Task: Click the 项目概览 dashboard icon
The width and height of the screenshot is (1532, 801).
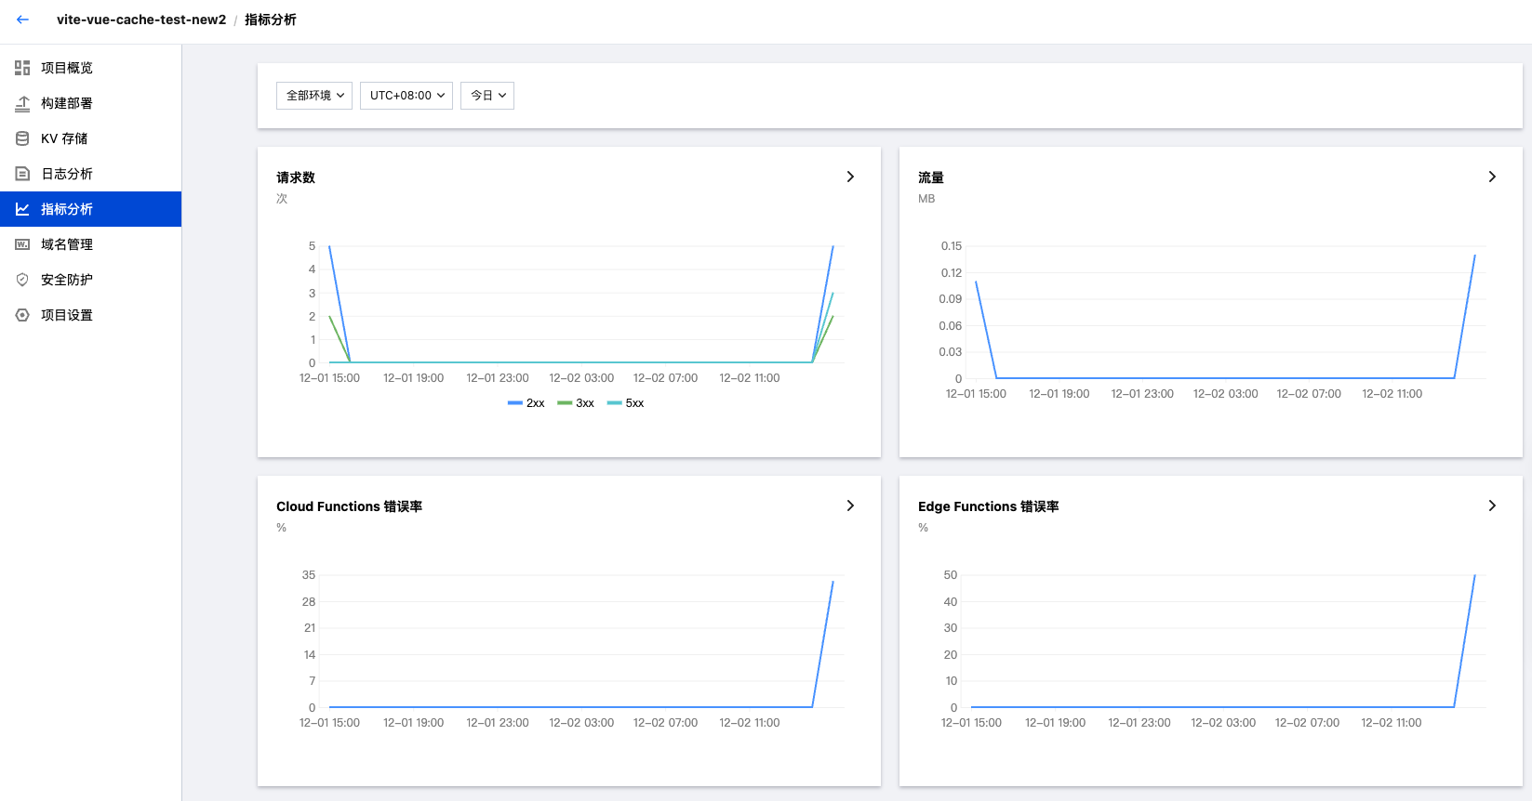Action: pyautogui.click(x=22, y=68)
